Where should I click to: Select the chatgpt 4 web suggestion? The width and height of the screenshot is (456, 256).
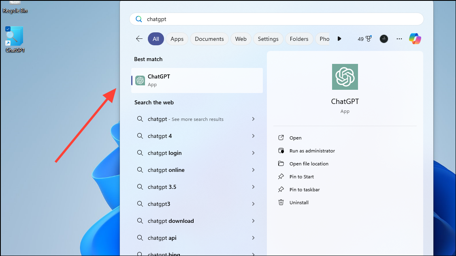[x=197, y=136]
